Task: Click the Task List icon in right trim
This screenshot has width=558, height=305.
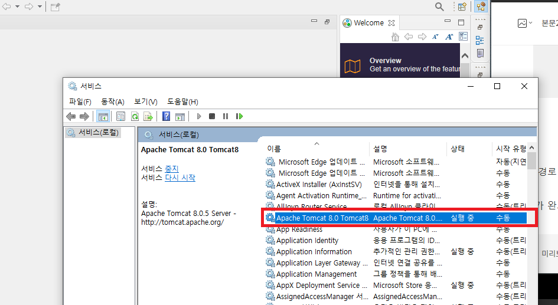Action: click(x=480, y=54)
